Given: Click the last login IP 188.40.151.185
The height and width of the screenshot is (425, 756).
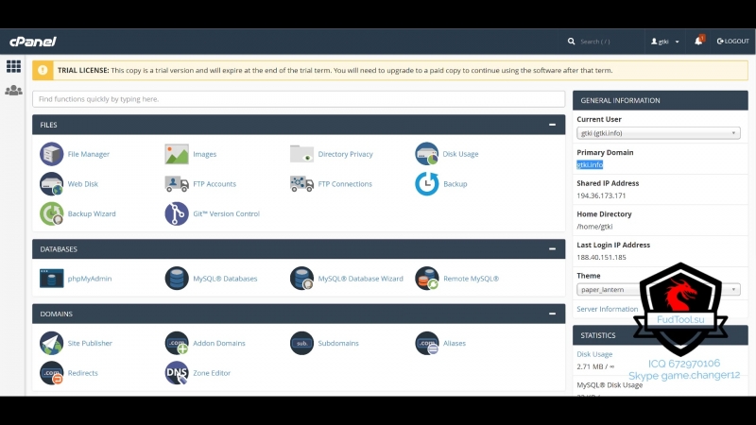Looking at the screenshot, I should 601,257.
